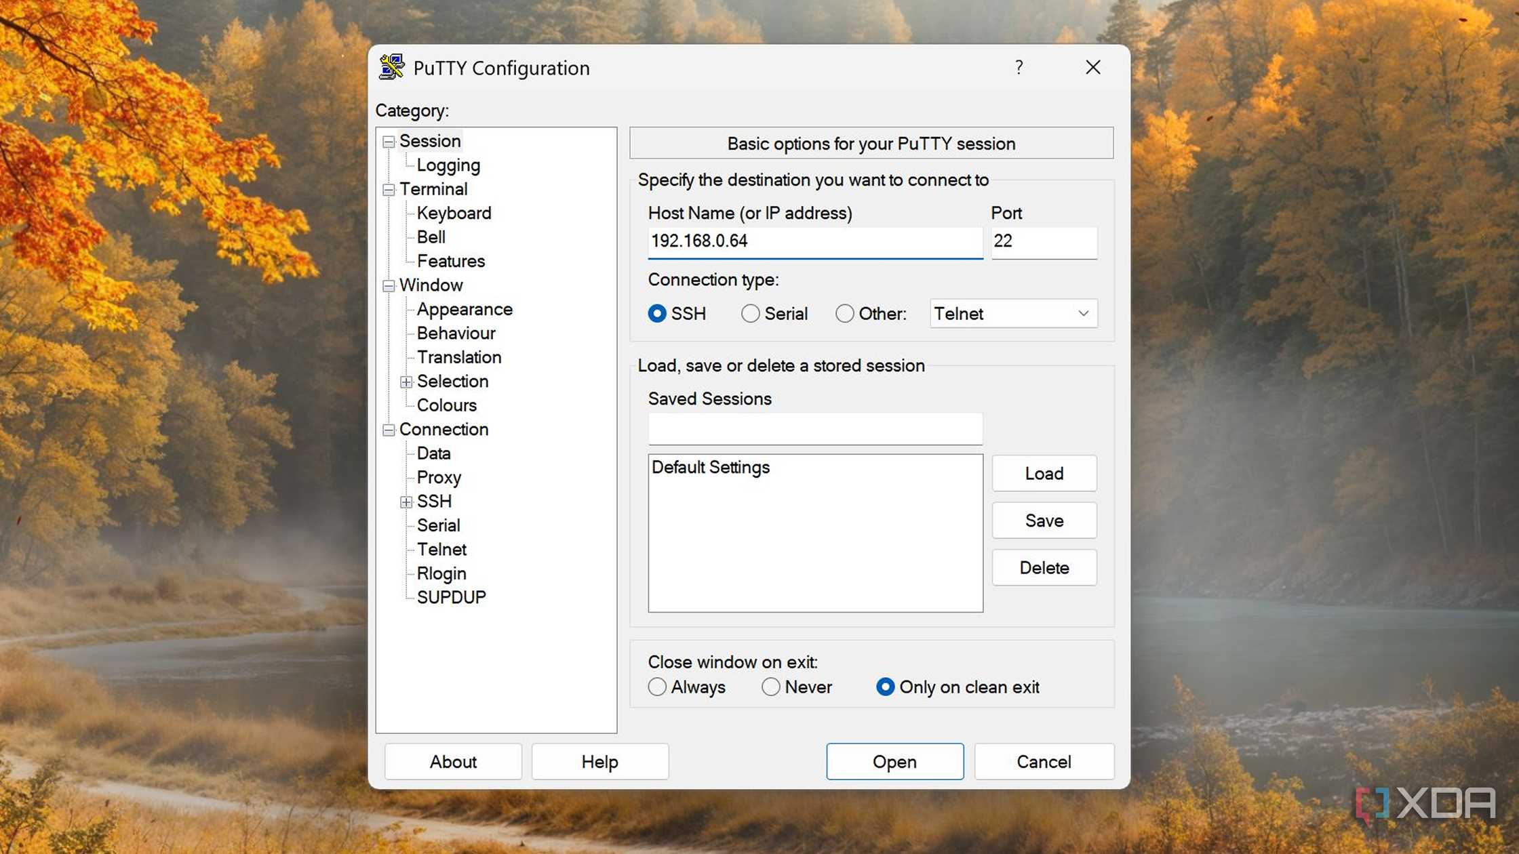Click the Host Name input field
The image size is (1519, 854).
pyautogui.click(x=815, y=242)
